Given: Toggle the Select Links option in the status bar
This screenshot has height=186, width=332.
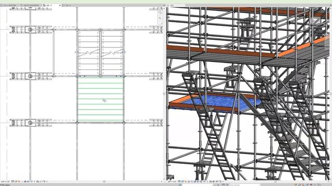Looking at the screenshot, I should 295,185.
